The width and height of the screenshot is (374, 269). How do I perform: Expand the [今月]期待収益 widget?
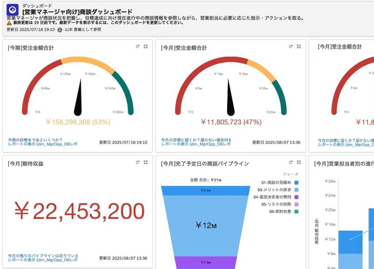(x=145, y=162)
